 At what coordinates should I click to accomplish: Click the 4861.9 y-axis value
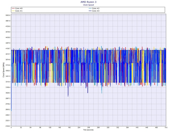(8, 21)
